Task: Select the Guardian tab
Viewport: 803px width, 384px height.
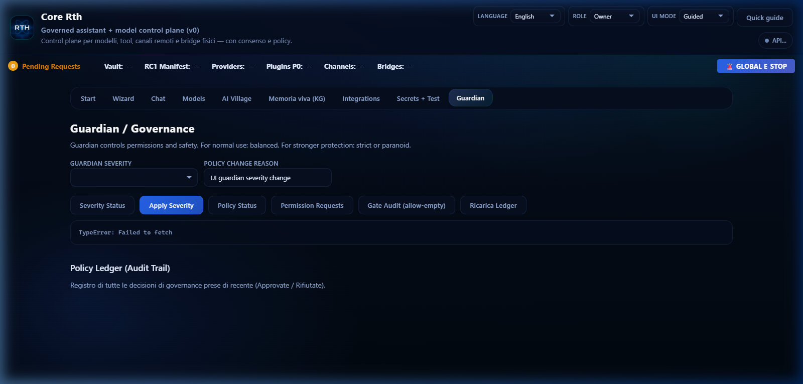Action: 471,98
